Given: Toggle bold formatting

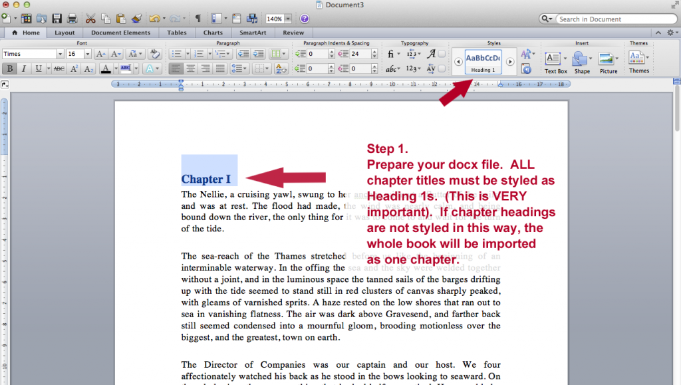Looking at the screenshot, I should [10, 68].
